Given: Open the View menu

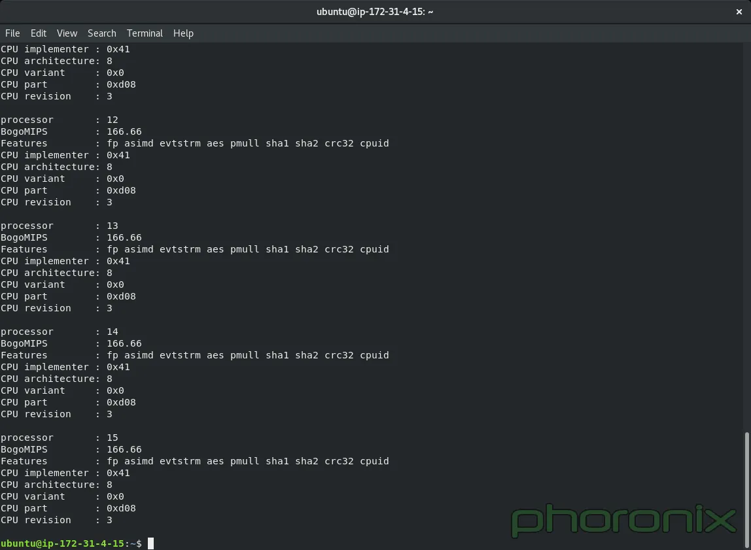Looking at the screenshot, I should pos(67,33).
